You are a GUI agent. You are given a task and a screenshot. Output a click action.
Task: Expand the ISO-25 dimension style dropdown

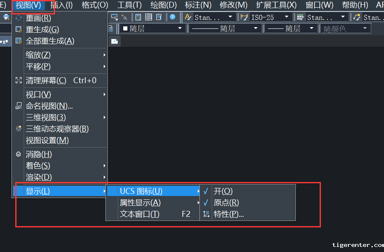click(x=287, y=17)
